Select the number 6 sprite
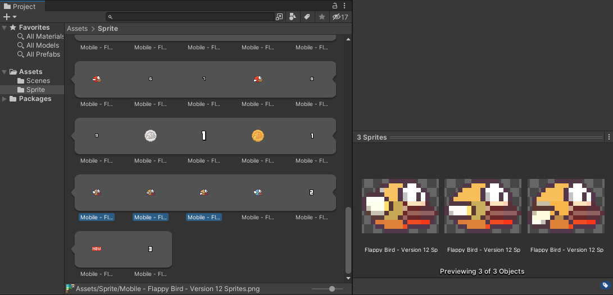 coord(151,79)
